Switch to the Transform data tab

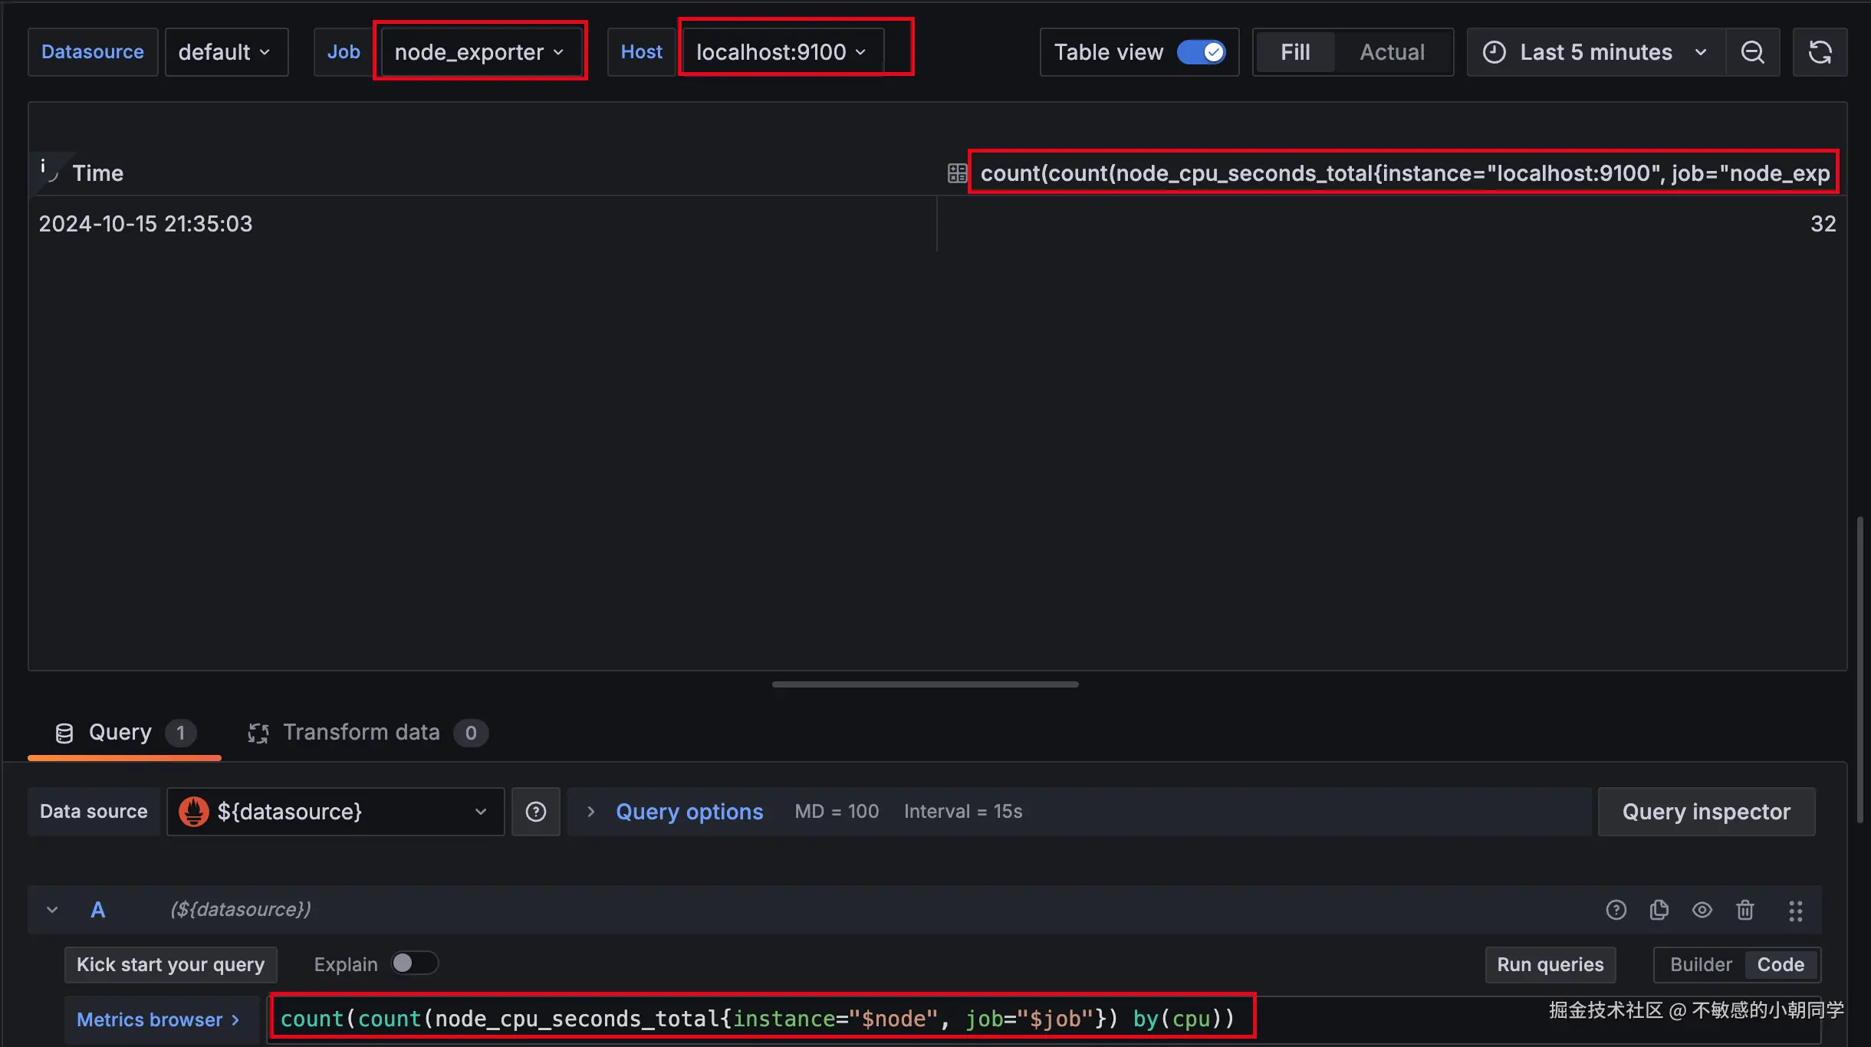[x=361, y=733]
